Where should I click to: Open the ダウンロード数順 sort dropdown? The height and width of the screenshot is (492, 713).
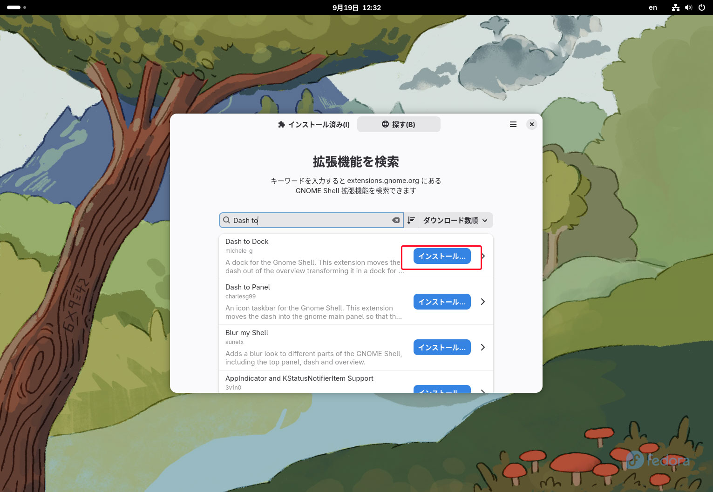click(x=455, y=220)
